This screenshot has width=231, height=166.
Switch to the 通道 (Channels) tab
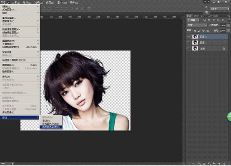[x=196, y=16]
